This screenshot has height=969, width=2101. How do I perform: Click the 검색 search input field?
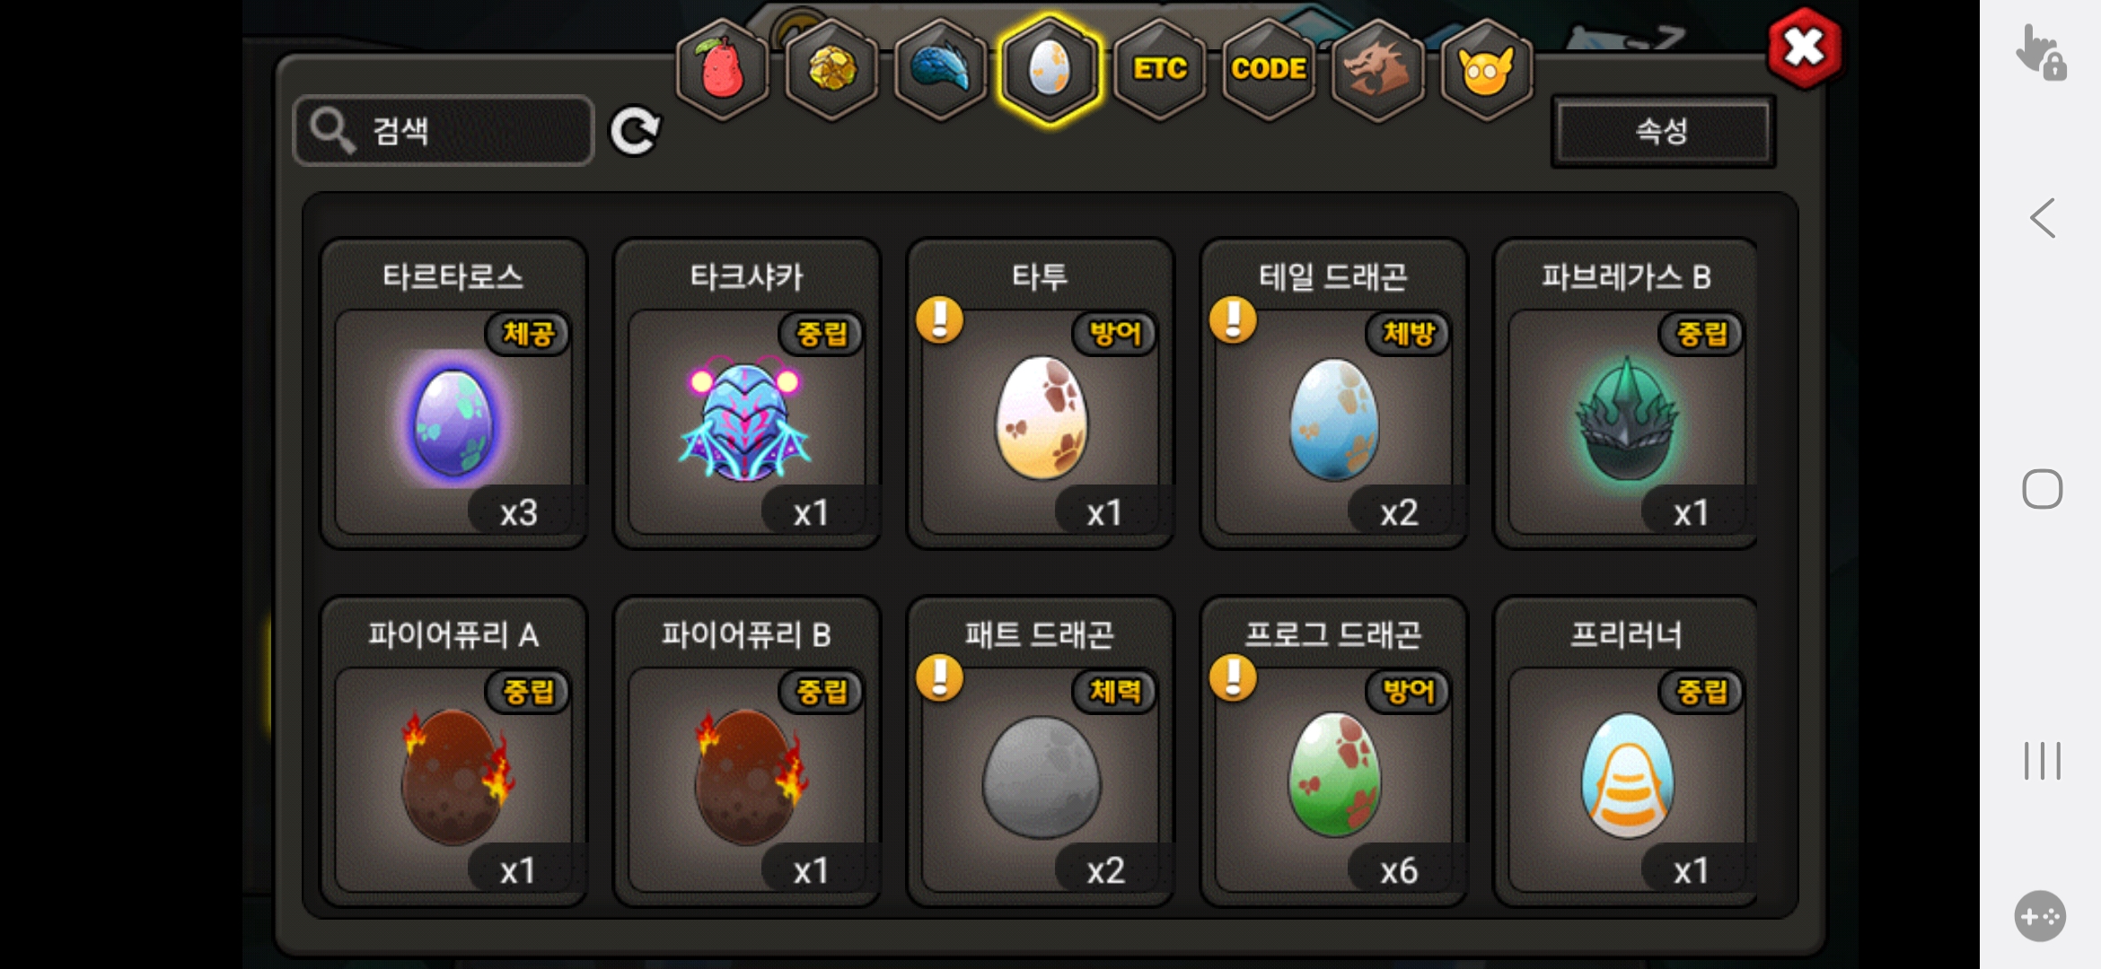444,131
